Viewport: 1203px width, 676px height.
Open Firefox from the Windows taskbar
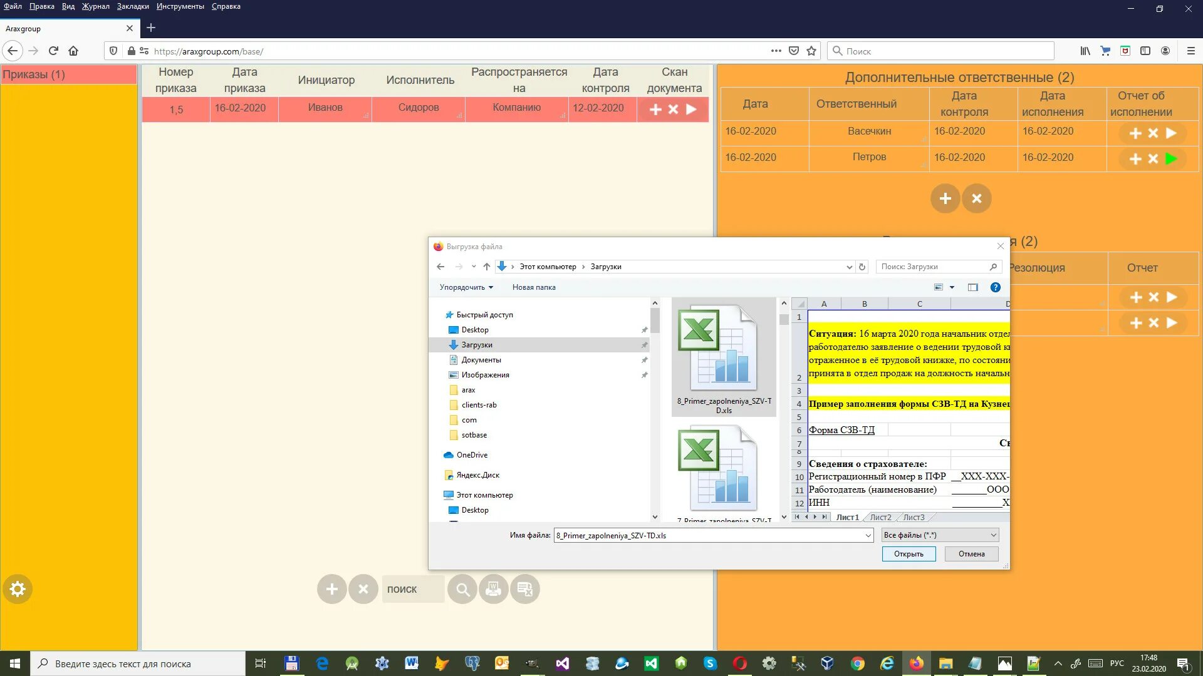916,663
